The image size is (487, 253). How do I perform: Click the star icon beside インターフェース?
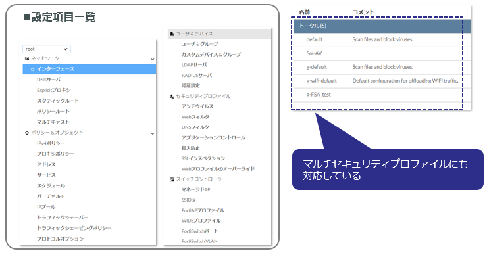pos(33,69)
